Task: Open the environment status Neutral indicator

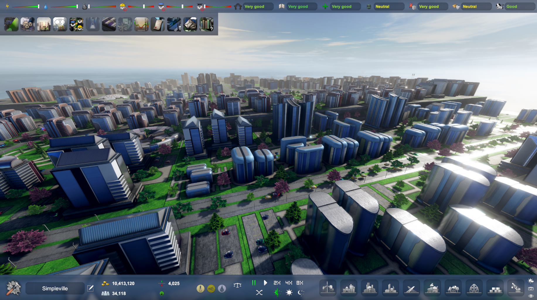Action: (x=389, y=6)
